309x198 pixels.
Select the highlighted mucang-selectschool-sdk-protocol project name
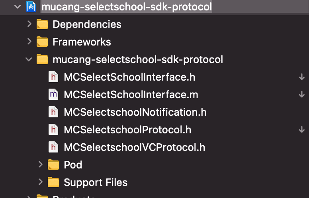pyautogui.click(x=127, y=7)
